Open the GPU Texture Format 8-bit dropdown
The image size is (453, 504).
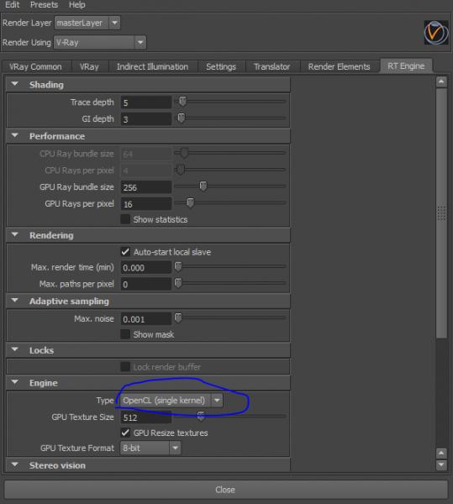click(150, 448)
